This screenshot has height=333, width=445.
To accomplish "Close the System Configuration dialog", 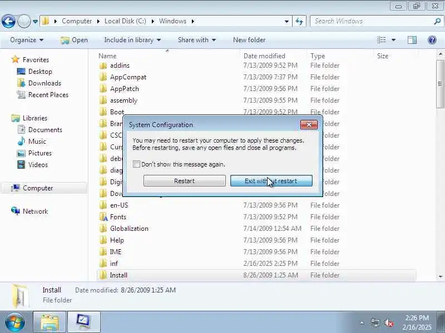I will click(309, 124).
